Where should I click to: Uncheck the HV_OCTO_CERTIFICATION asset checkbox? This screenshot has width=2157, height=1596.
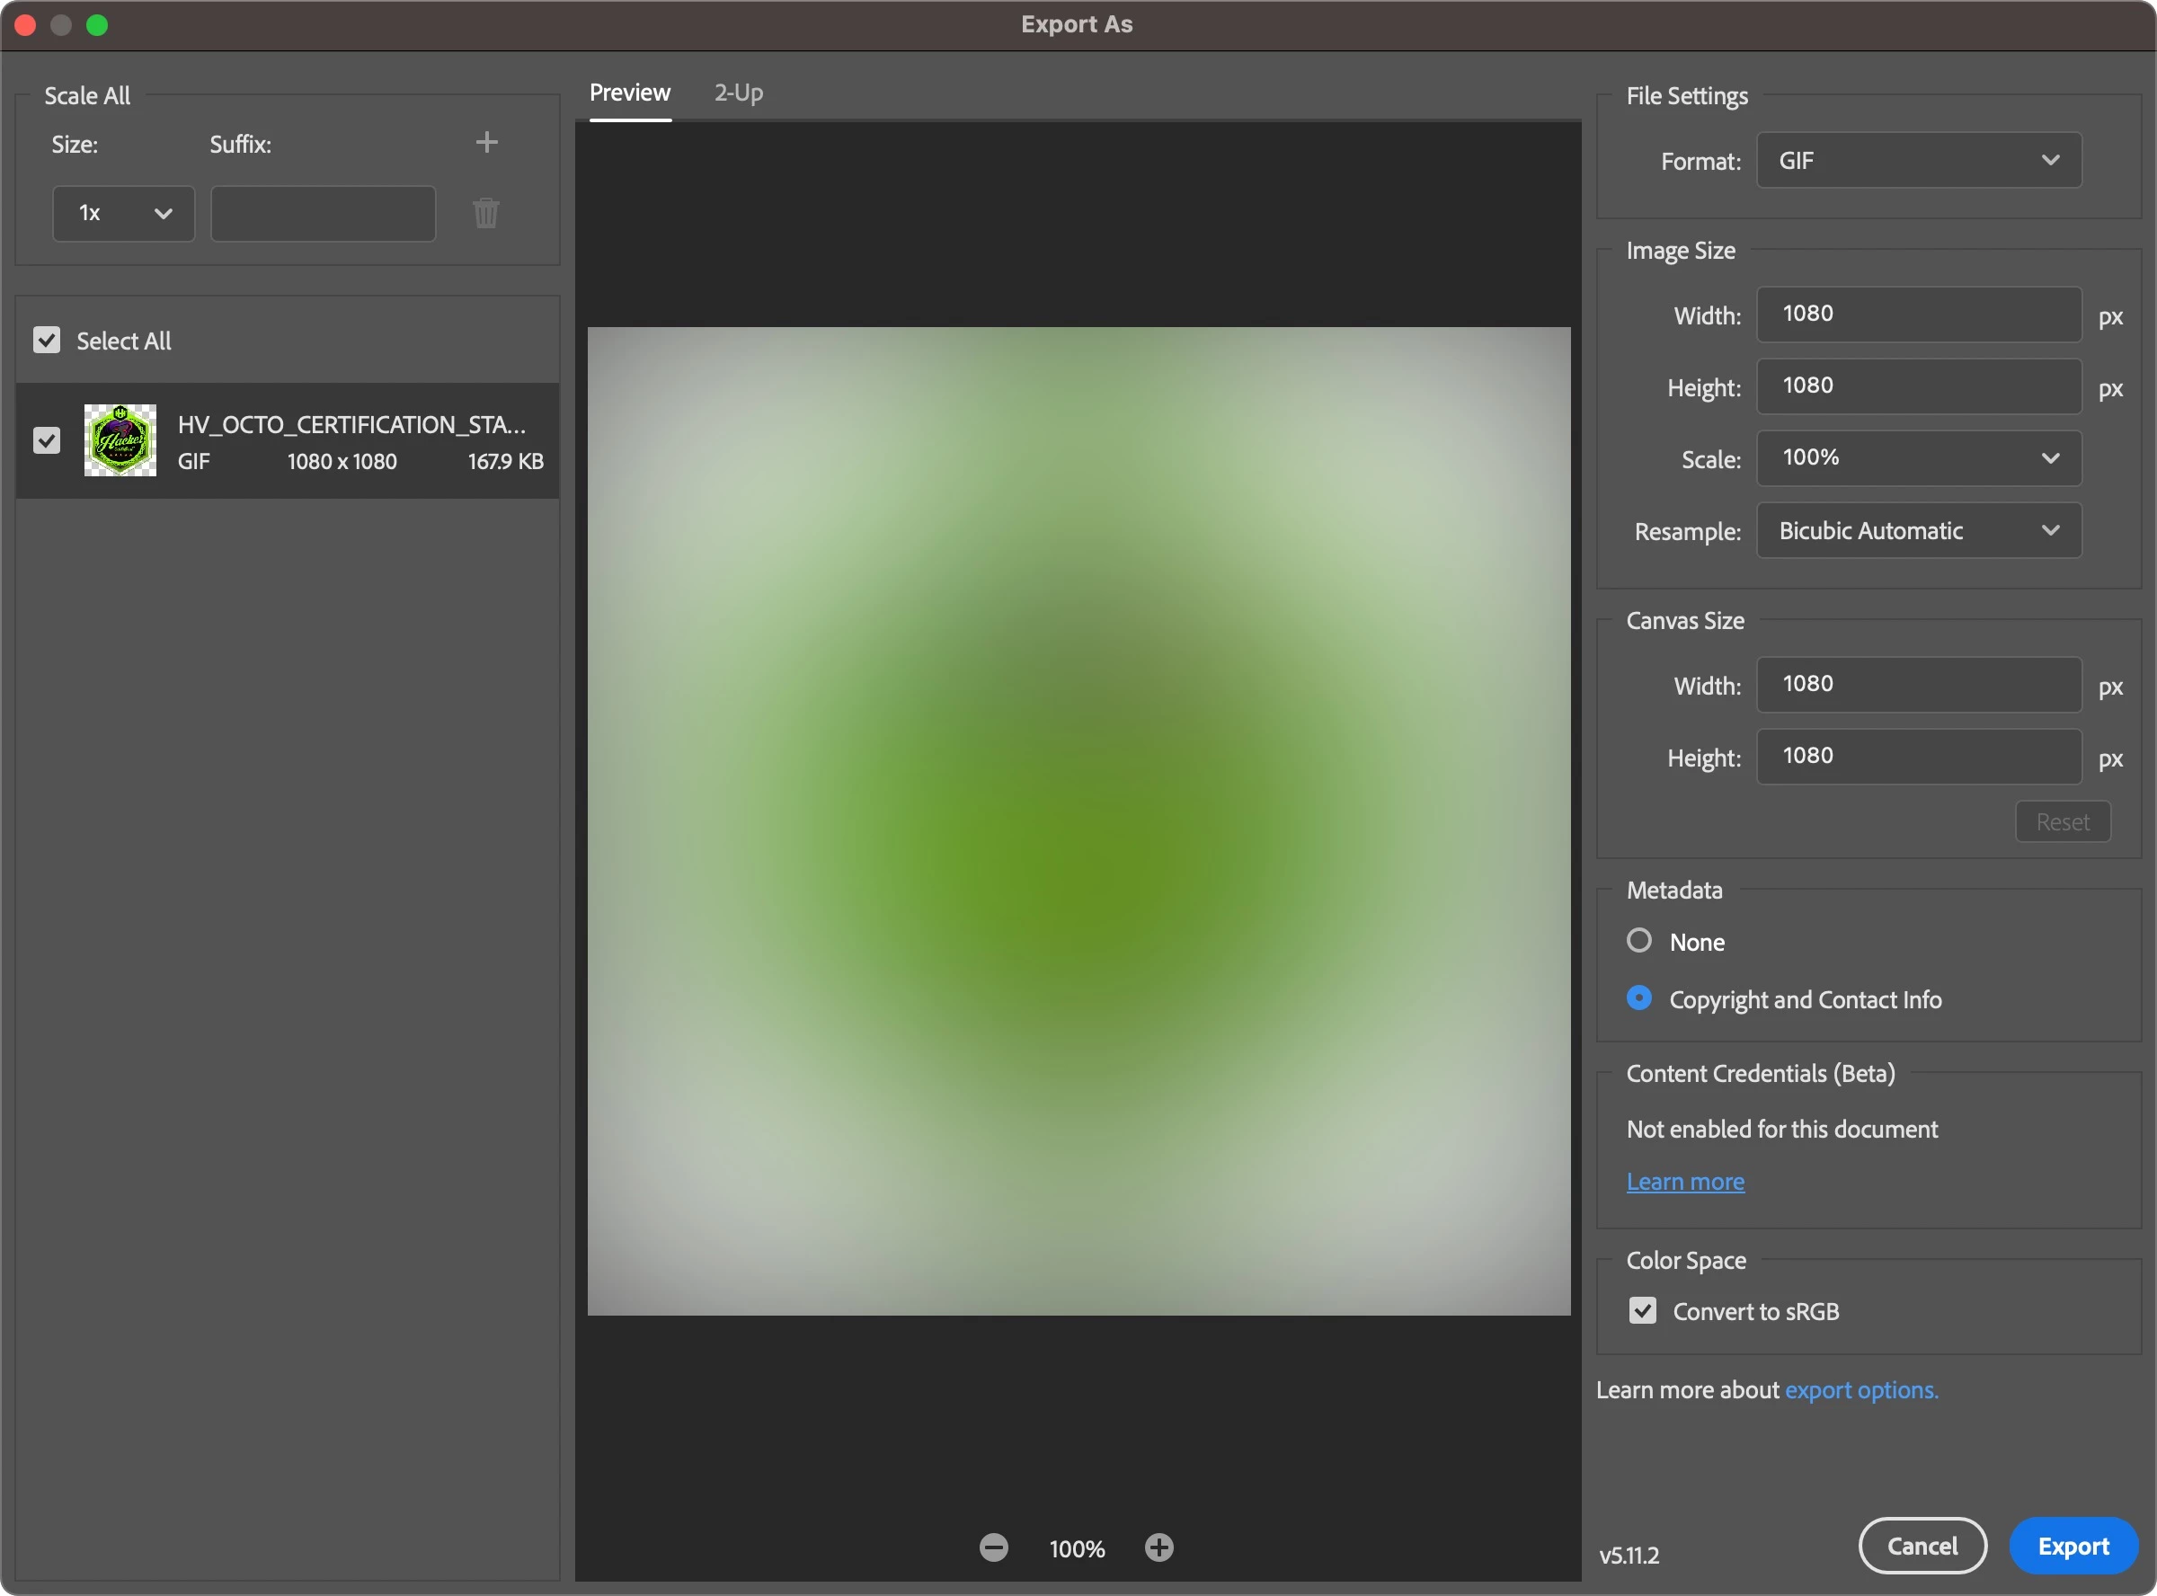47,440
